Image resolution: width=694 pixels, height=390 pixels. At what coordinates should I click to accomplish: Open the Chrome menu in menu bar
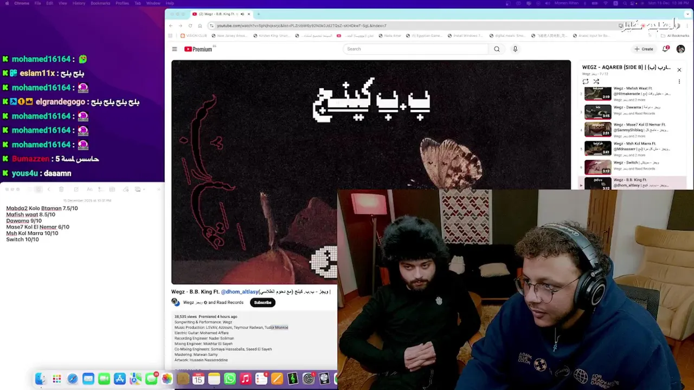[x=22, y=3]
